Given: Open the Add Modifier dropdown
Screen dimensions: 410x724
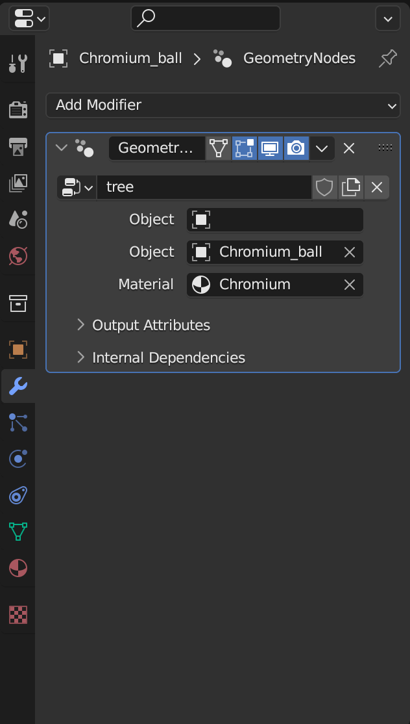Looking at the screenshot, I should pos(223,105).
